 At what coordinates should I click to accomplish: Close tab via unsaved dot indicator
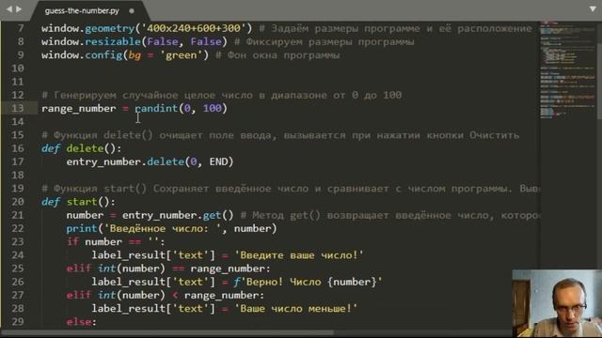coord(132,11)
